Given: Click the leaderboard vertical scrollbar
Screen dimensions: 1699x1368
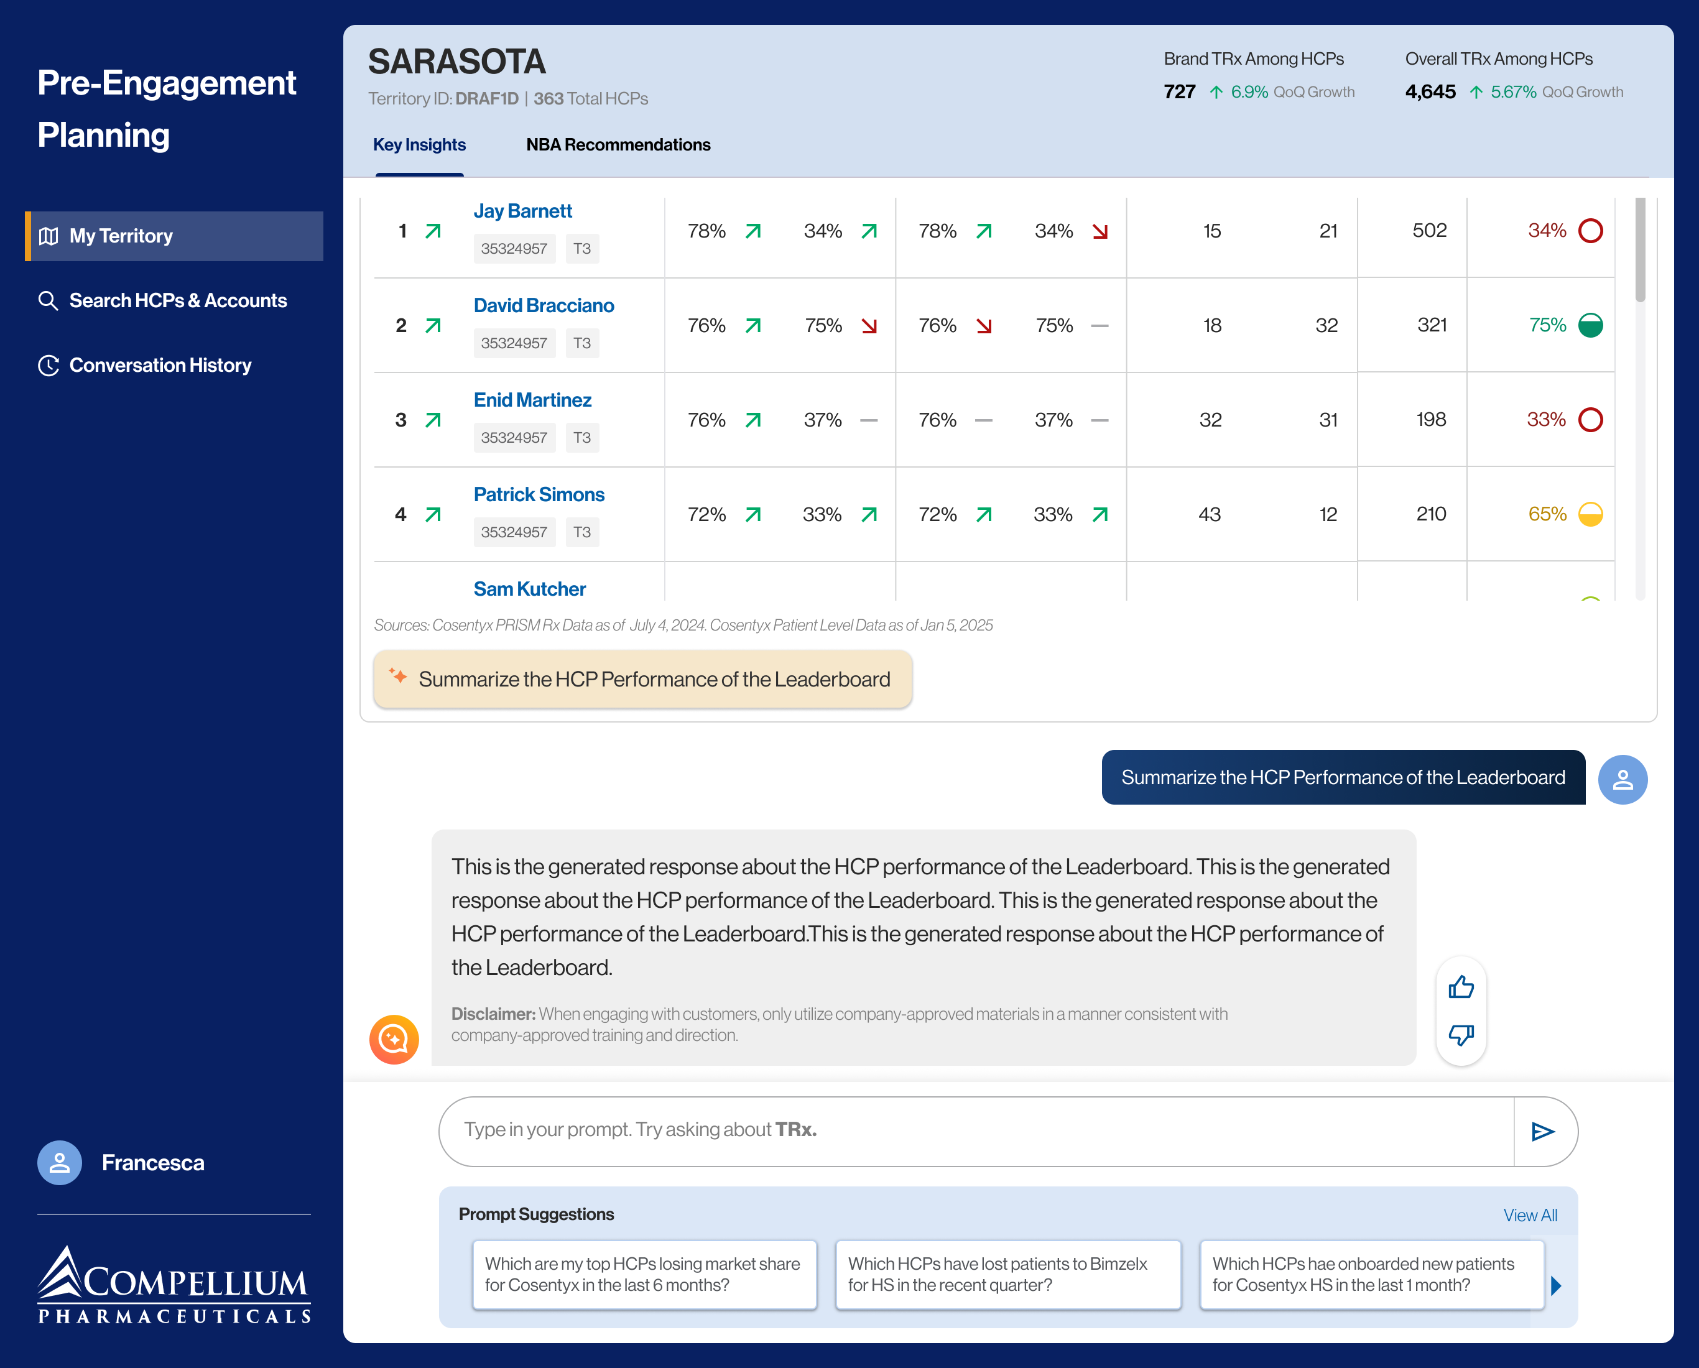Looking at the screenshot, I should pyautogui.click(x=1640, y=250).
